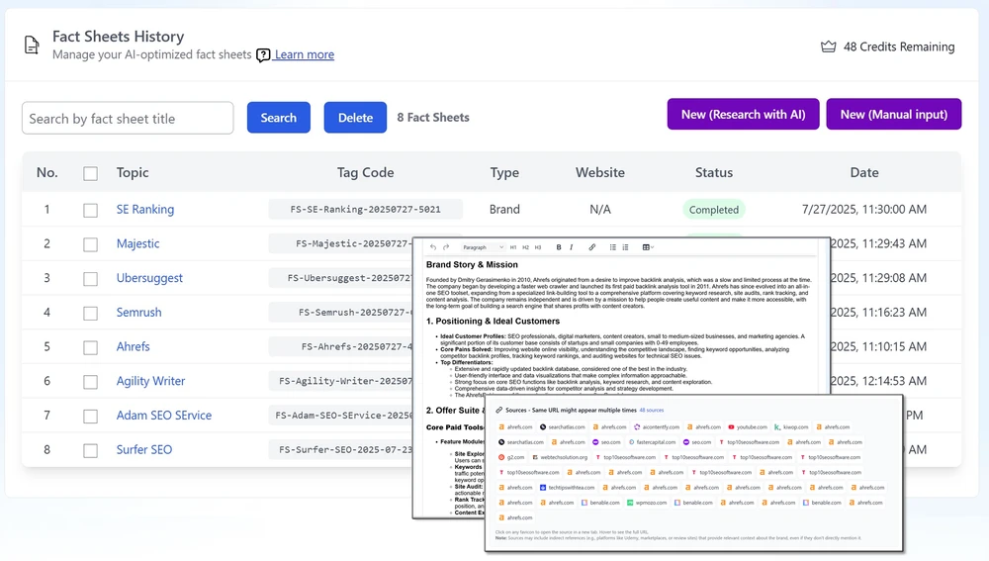Open the Semrush fact sheet
The width and height of the screenshot is (989, 561).
pos(138,313)
